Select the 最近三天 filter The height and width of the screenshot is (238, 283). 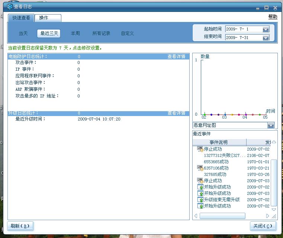click(x=49, y=33)
